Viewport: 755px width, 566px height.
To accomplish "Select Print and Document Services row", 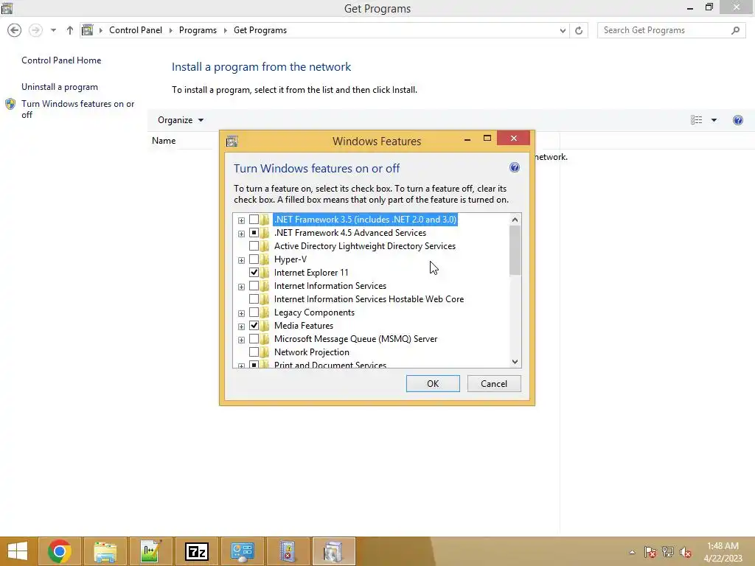I will [330, 365].
